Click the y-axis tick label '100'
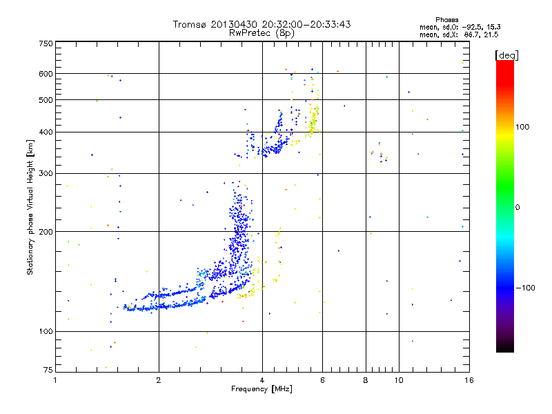Screen dimensions: 552x414 click(x=46, y=332)
